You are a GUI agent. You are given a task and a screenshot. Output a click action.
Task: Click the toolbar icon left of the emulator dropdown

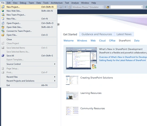point(69,7)
